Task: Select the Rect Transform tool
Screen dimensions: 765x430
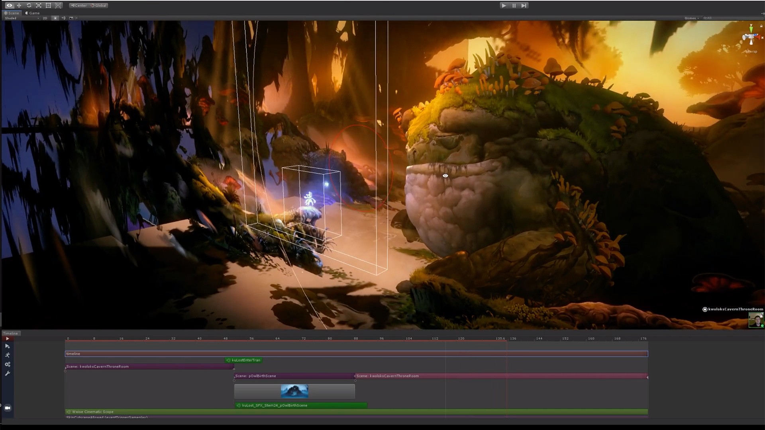Action: click(x=48, y=6)
